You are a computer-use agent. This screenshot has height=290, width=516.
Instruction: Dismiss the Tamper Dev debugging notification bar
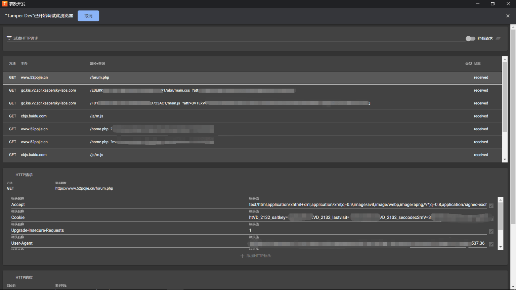[508, 16]
